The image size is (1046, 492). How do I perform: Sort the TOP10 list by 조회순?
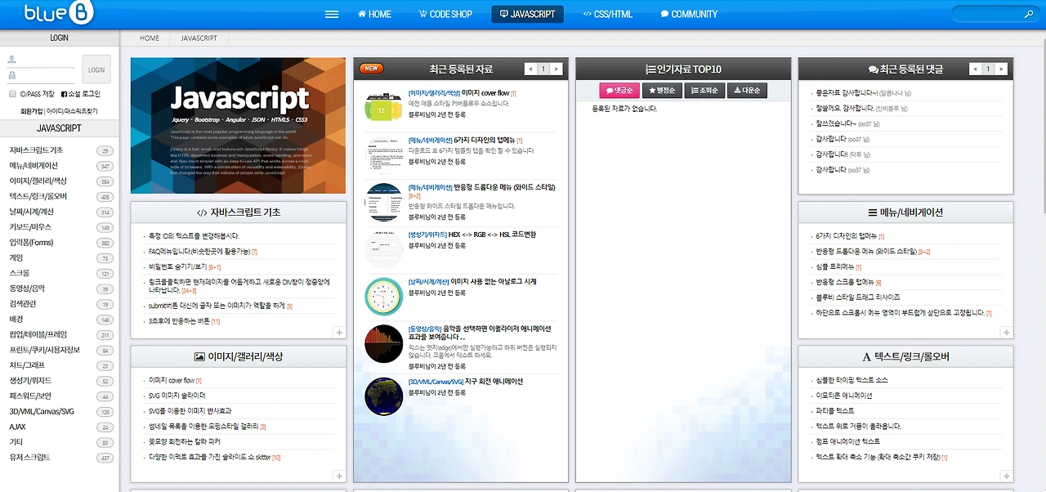pos(704,91)
